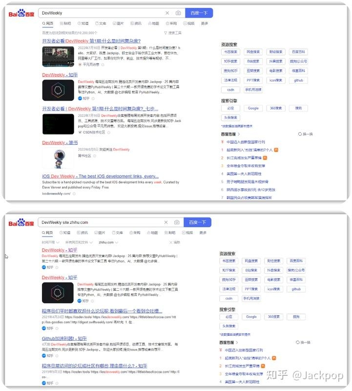
Task: Open 'iOS Dev Weekly - The best iOS development links' link
Action: click(101, 176)
